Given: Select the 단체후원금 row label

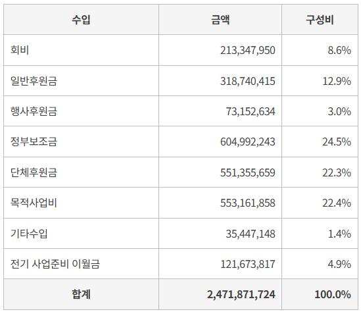Looking at the screenshot, I should point(34,172).
